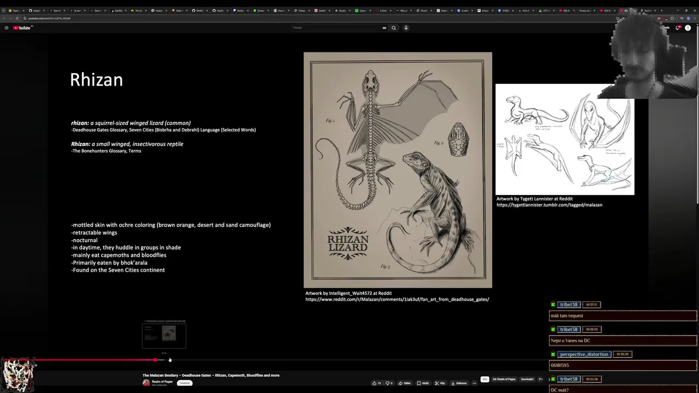The height and width of the screenshot is (393, 699).
Task: Click the Rhizan slide heading
Action: pos(96,80)
